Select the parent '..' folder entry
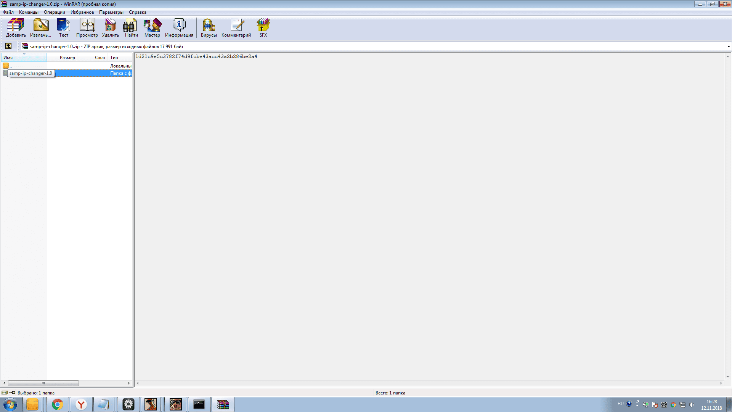Image resolution: width=732 pixels, height=412 pixels. coord(11,66)
